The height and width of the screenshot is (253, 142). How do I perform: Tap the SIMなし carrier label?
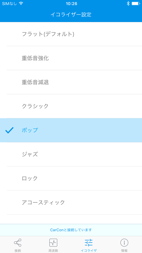pos(9,4)
